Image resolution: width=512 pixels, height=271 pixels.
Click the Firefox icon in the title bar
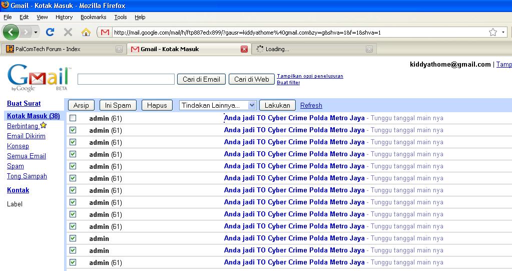click(x=5, y=5)
